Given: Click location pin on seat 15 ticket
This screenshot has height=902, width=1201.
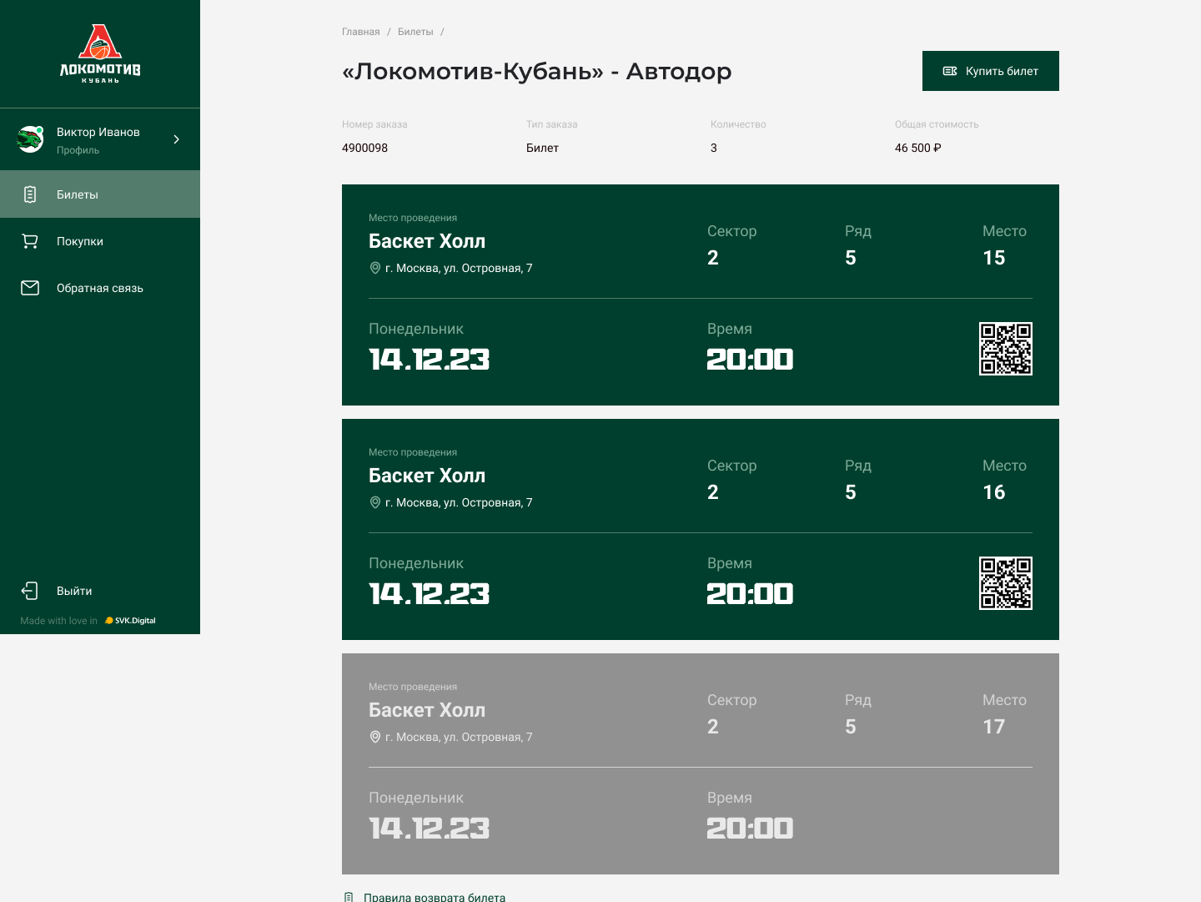Looking at the screenshot, I should (x=375, y=268).
